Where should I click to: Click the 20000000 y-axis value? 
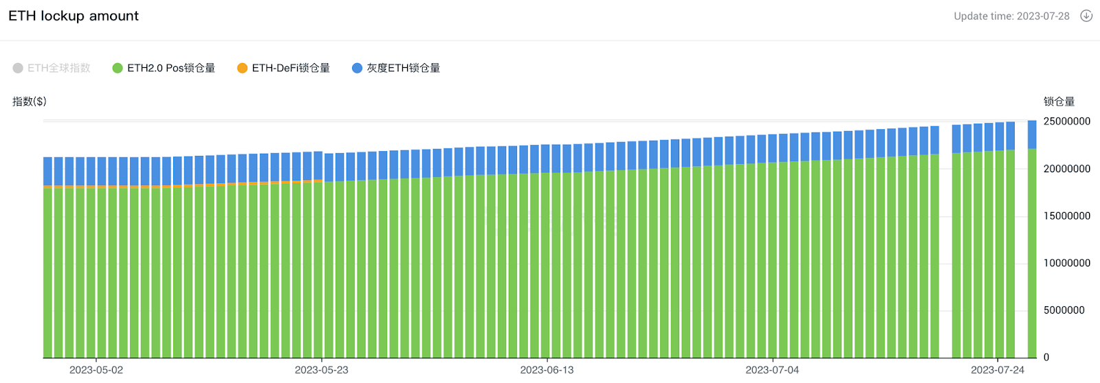[1067, 169]
